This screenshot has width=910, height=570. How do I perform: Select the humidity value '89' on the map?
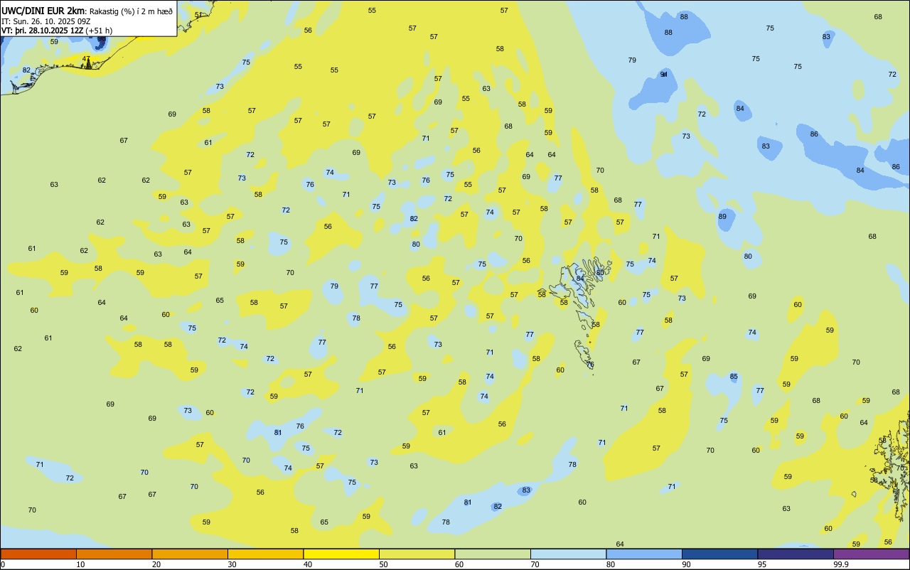tap(722, 217)
